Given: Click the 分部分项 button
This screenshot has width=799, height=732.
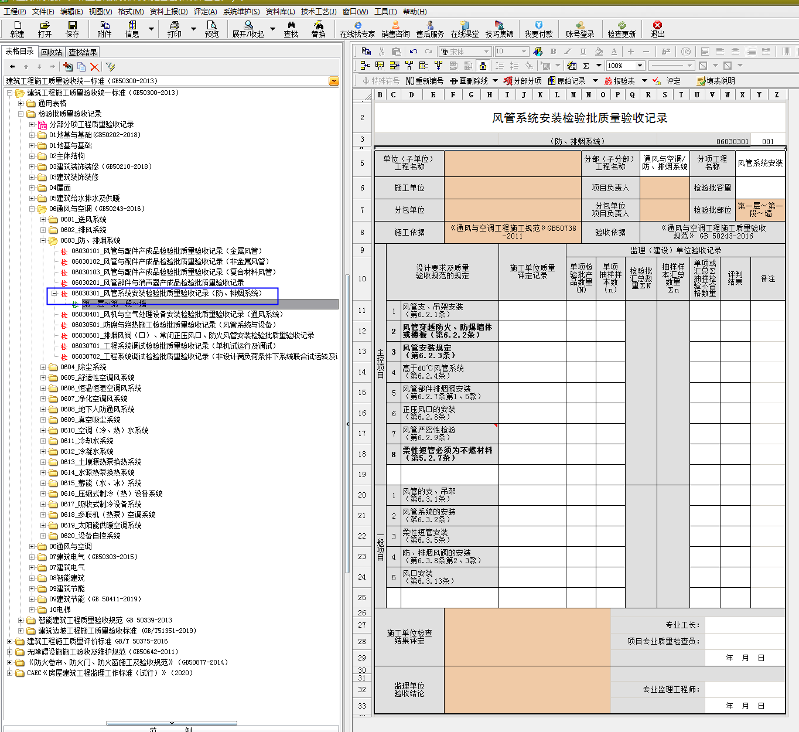Looking at the screenshot, I should pos(523,81).
